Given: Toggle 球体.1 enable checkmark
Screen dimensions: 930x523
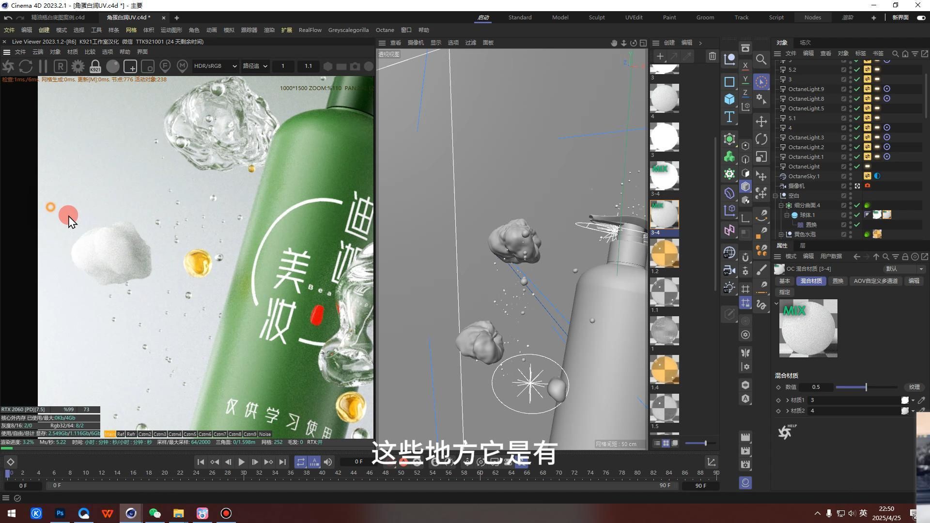Looking at the screenshot, I should (x=857, y=215).
